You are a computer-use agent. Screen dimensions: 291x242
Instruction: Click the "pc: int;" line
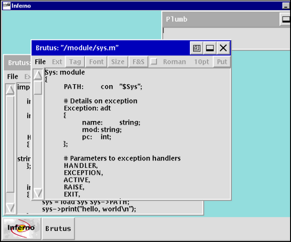(97, 137)
